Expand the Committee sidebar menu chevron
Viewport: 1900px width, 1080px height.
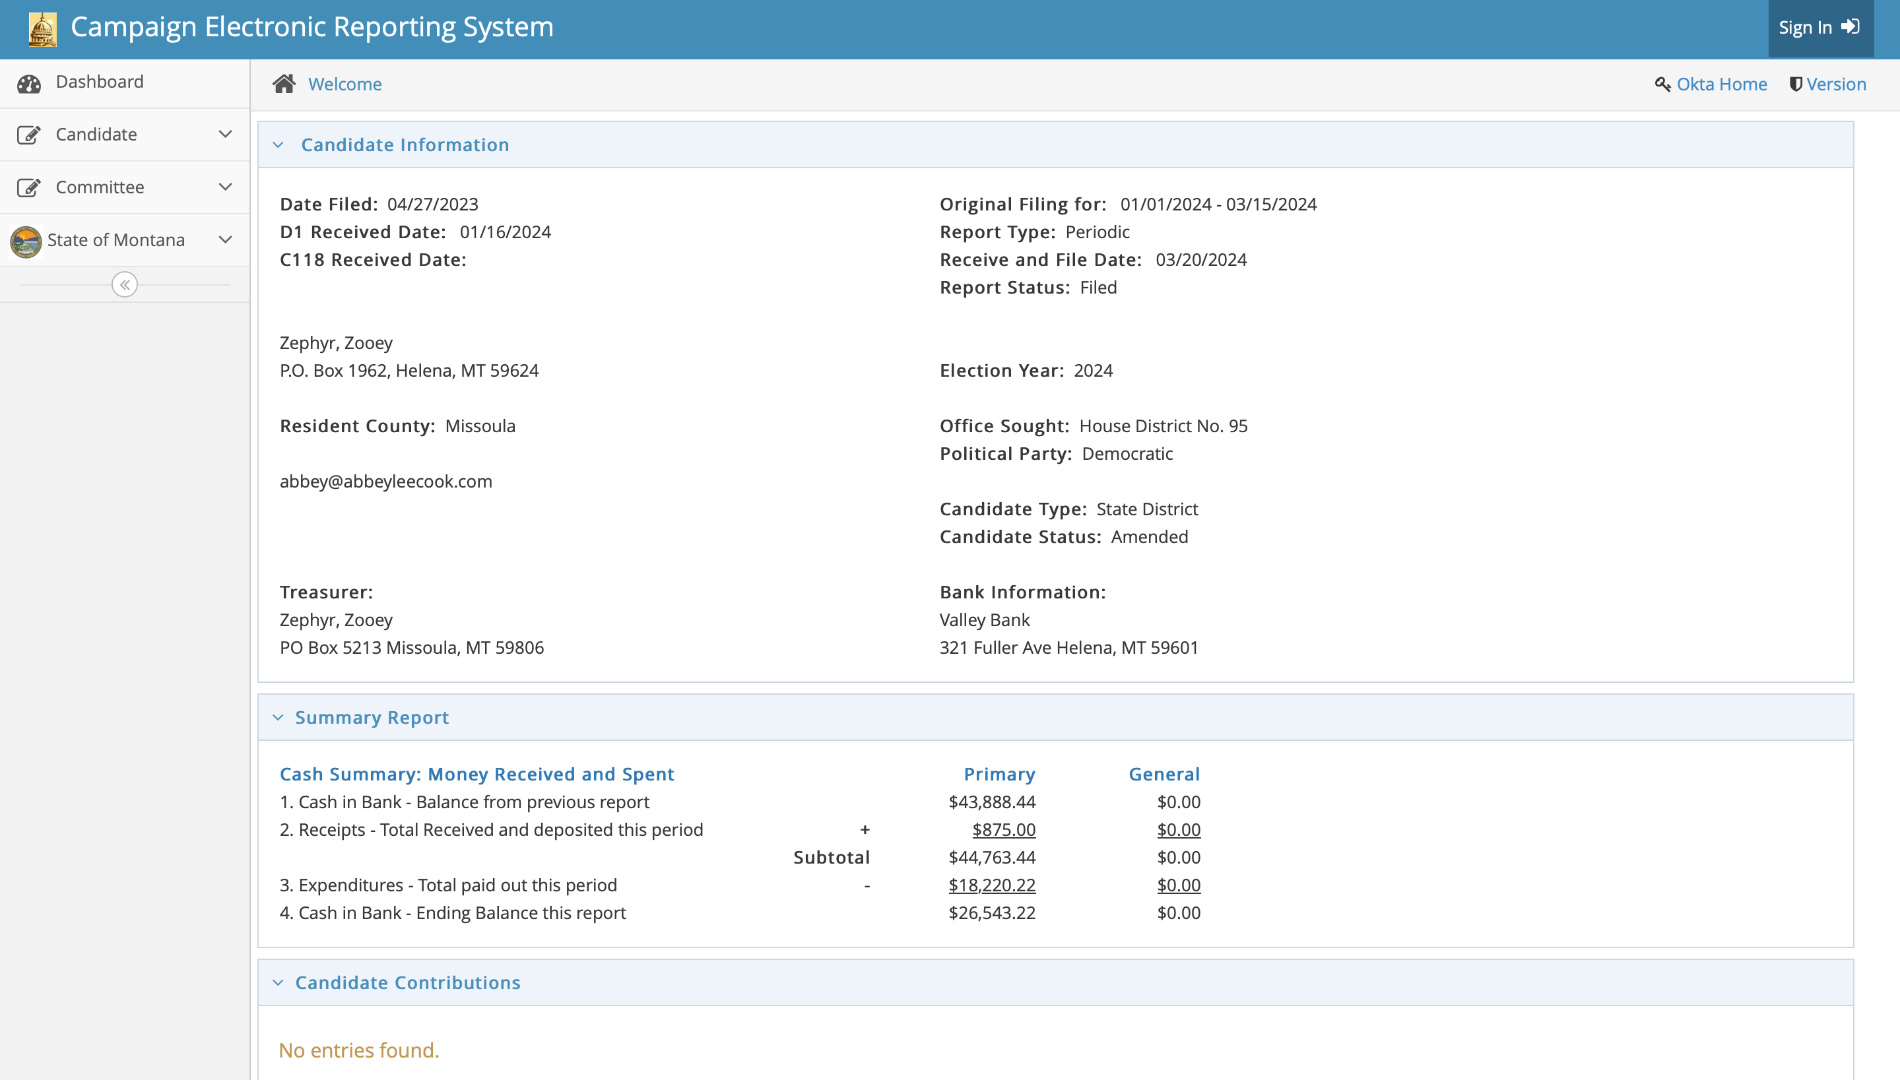[226, 187]
